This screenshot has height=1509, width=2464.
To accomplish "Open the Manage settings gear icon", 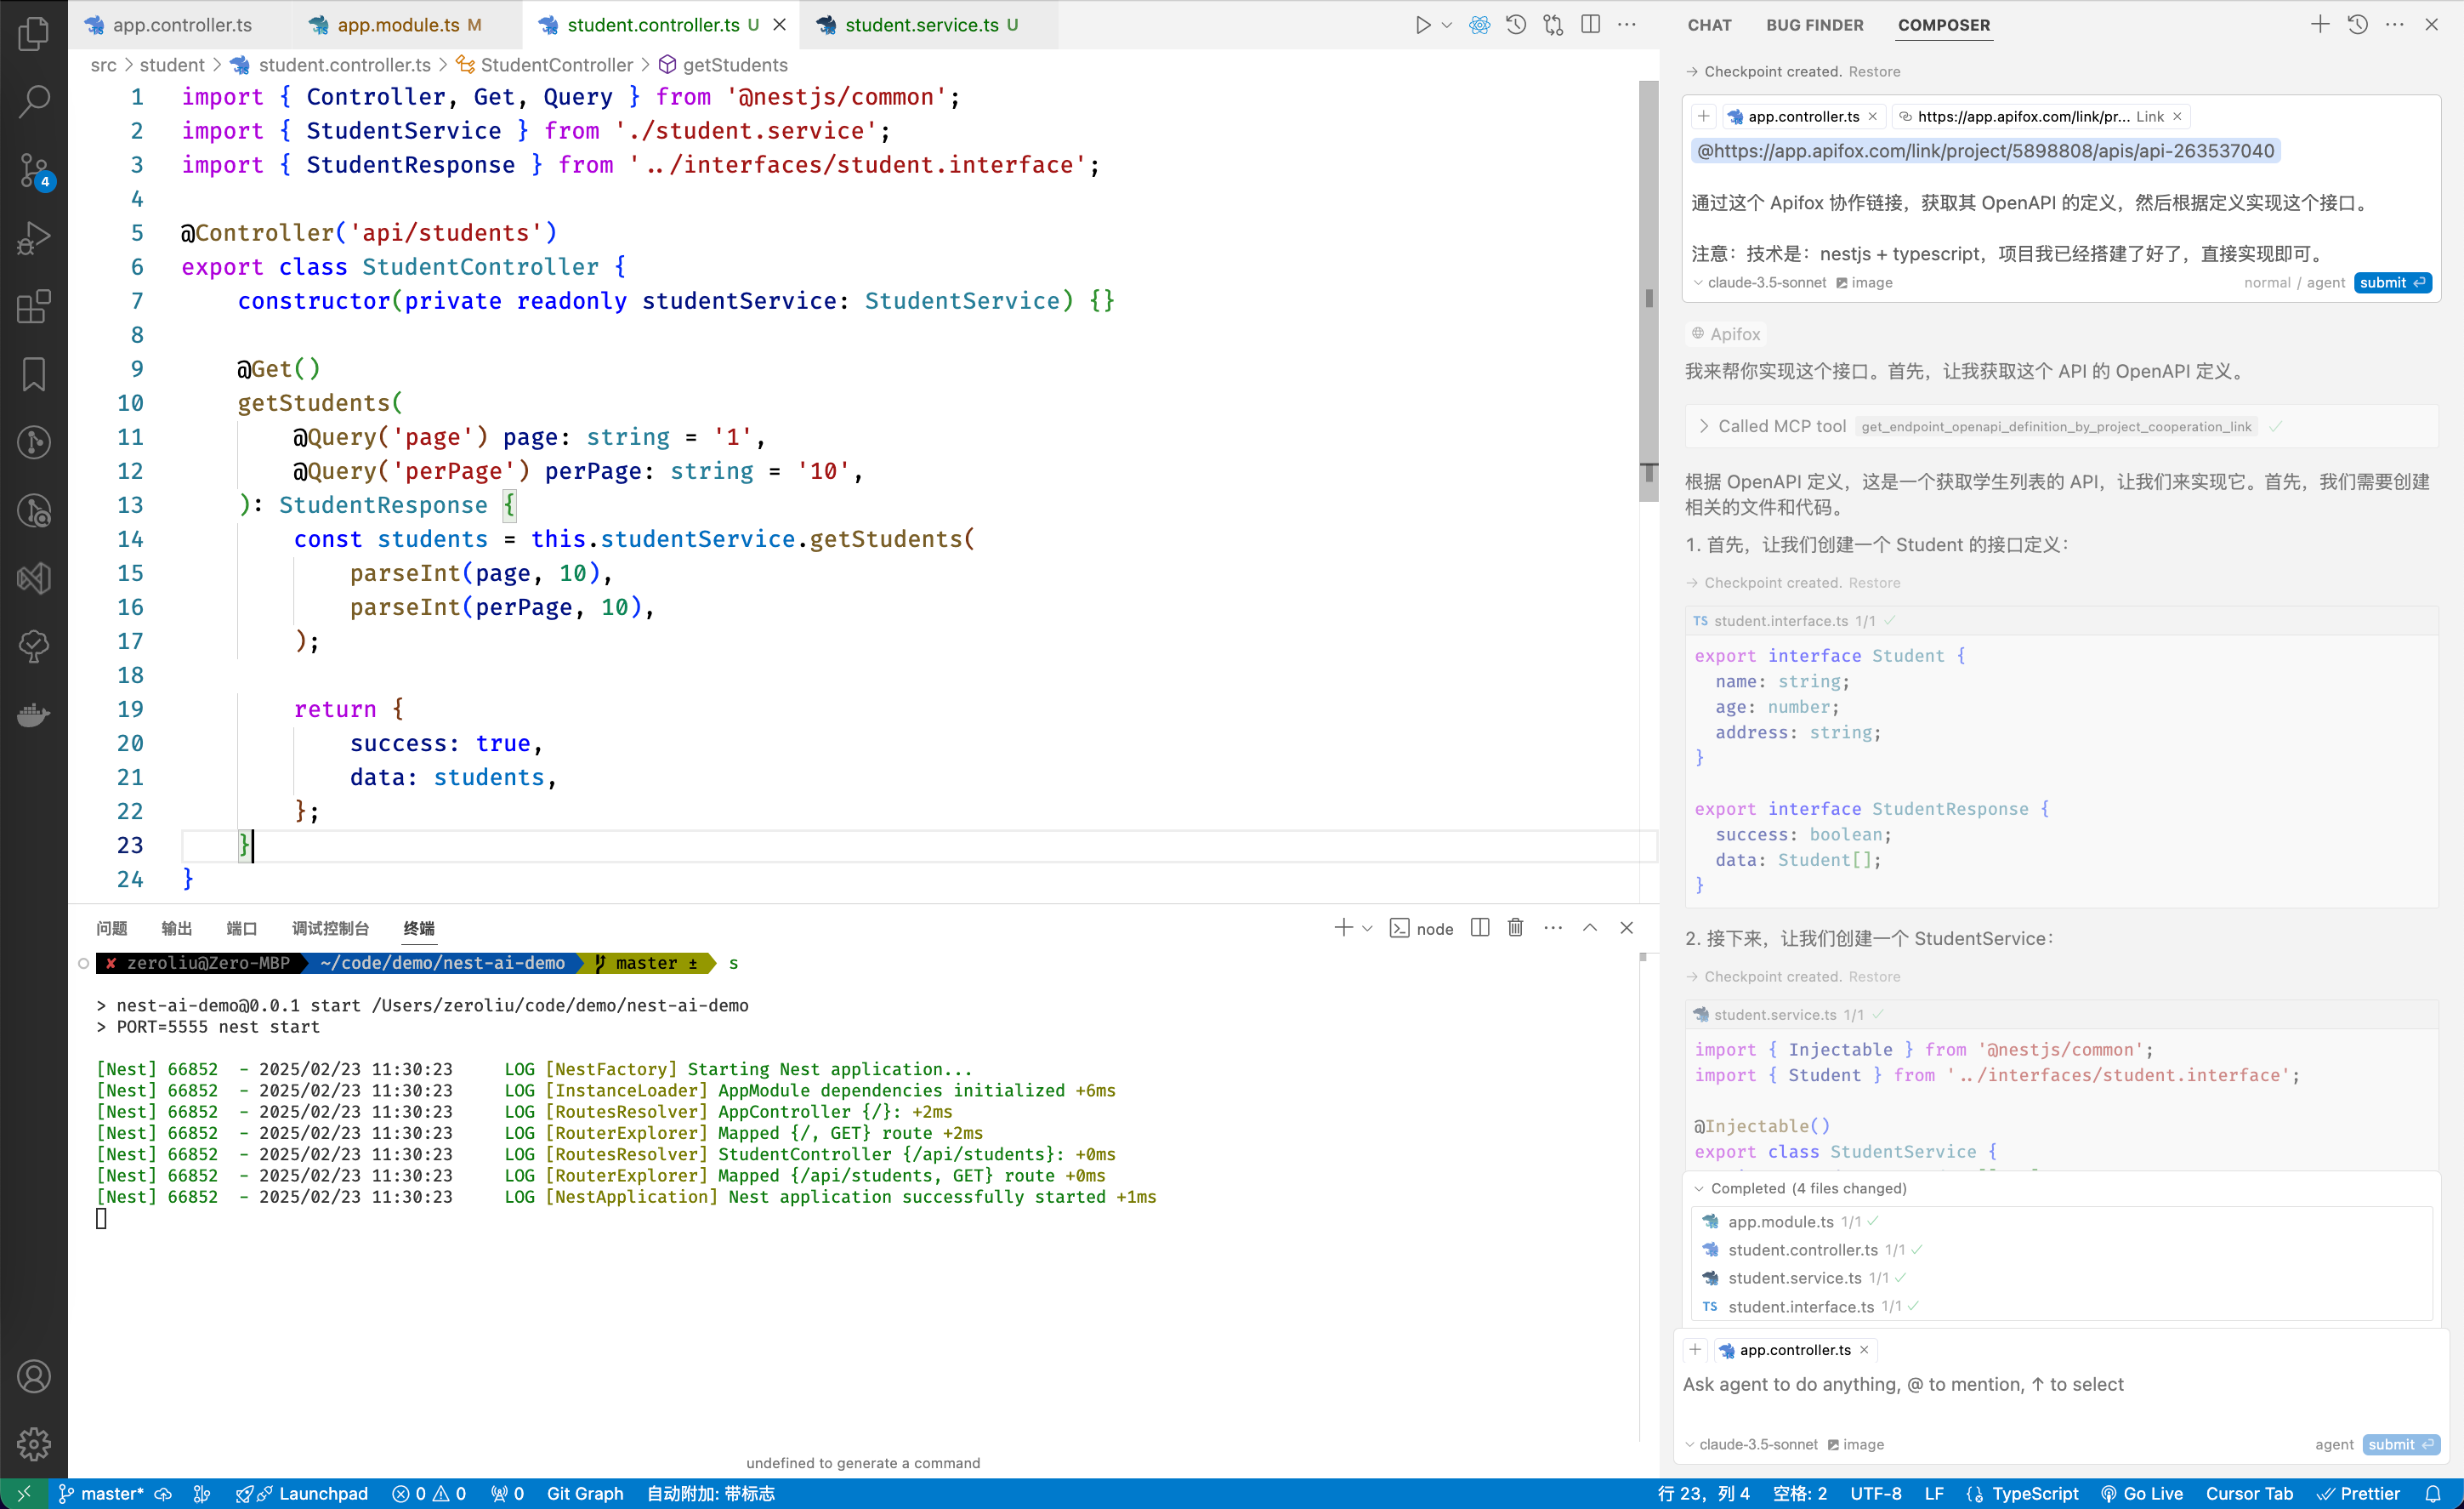I will [34, 1443].
